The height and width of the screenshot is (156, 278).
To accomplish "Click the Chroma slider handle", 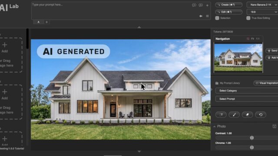I will (x=252, y=147).
